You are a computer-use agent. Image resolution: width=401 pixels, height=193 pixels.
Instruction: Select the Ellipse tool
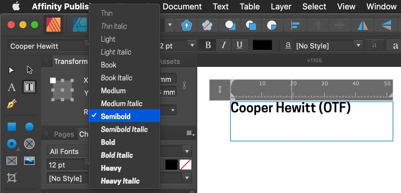[x=29, y=127]
